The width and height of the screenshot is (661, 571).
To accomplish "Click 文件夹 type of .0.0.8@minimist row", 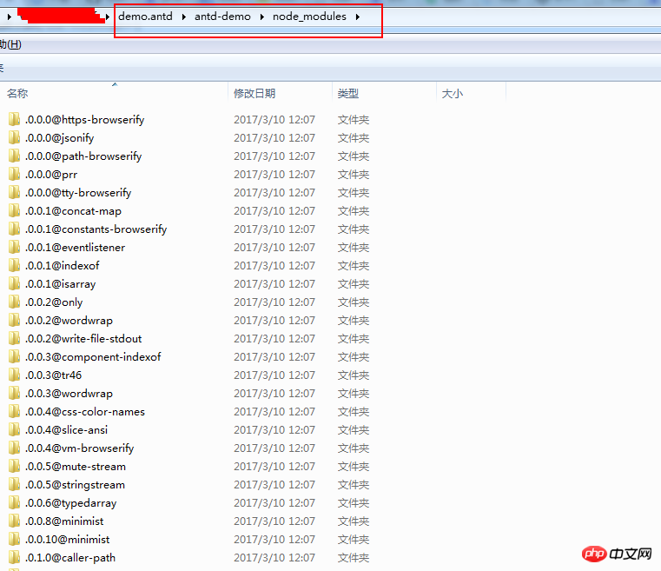I will pos(354,521).
